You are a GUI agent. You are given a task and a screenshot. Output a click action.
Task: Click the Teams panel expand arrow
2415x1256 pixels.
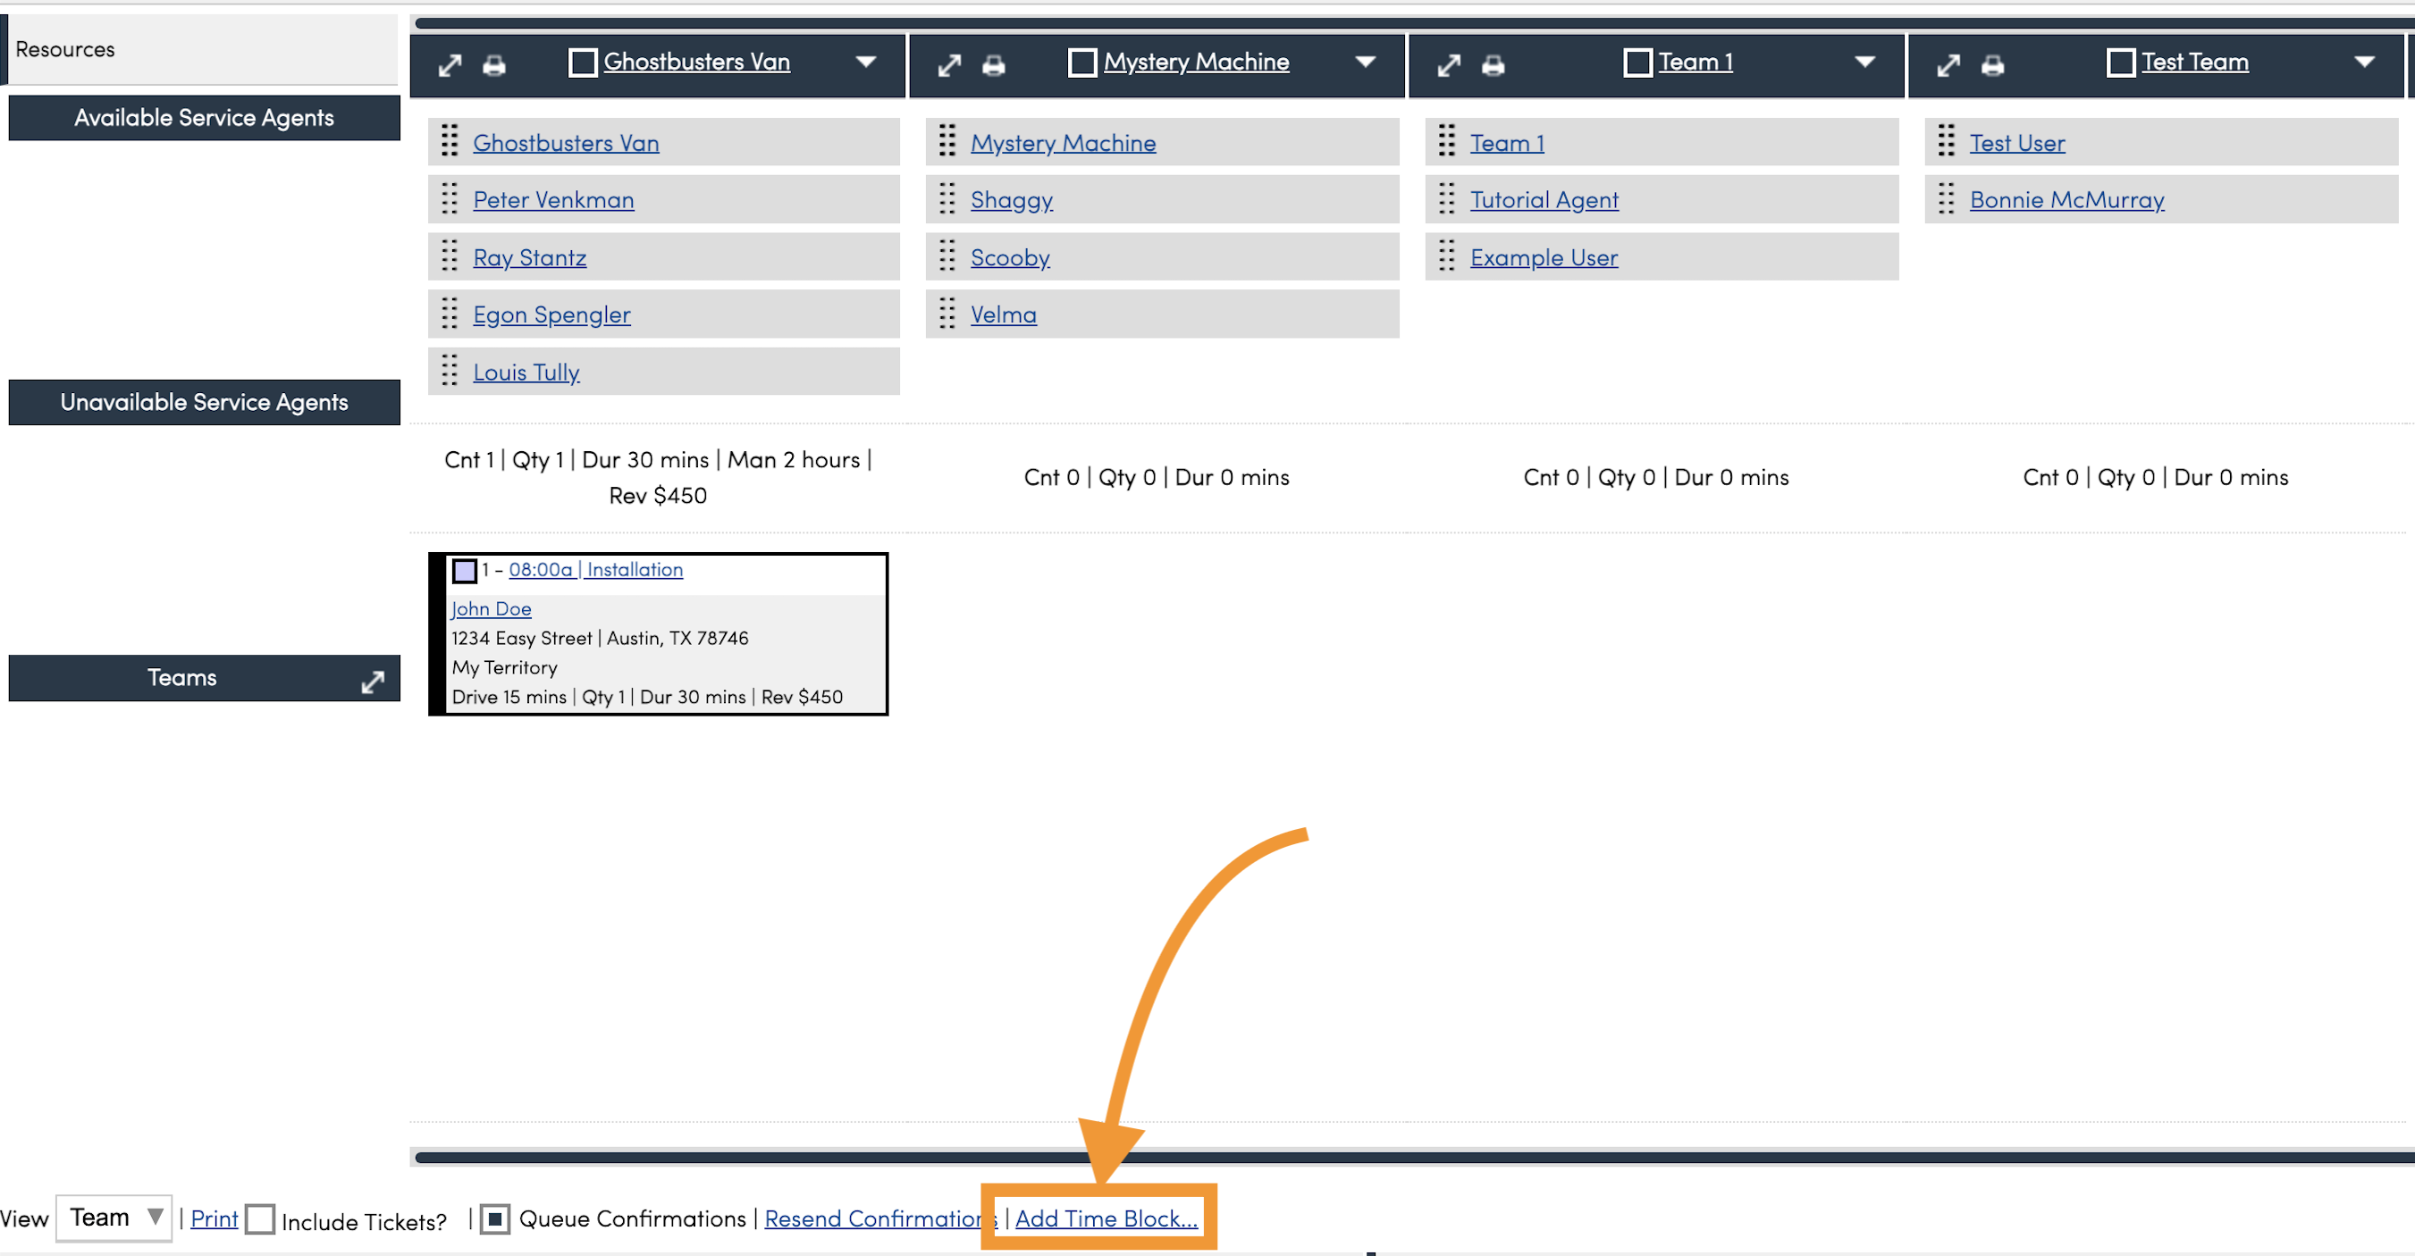pyautogui.click(x=373, y=682)
